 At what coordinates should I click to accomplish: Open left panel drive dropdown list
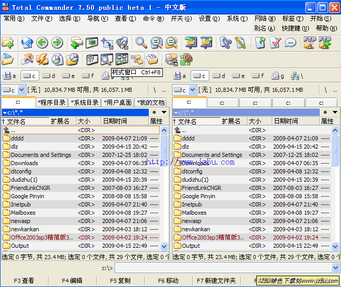point(21,90)
